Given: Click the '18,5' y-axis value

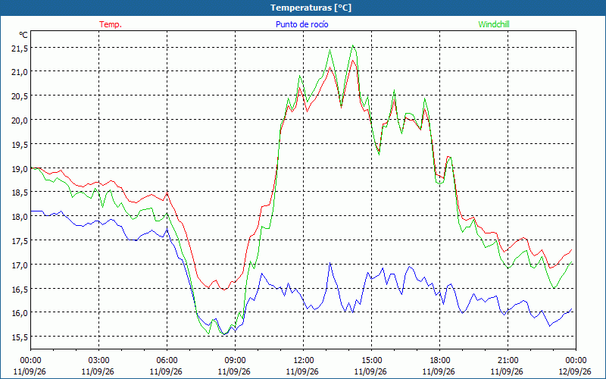Looking at the screenshot, I should coord(20,193).
